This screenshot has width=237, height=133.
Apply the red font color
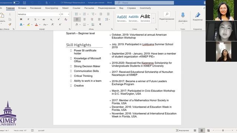click(36, 24)
